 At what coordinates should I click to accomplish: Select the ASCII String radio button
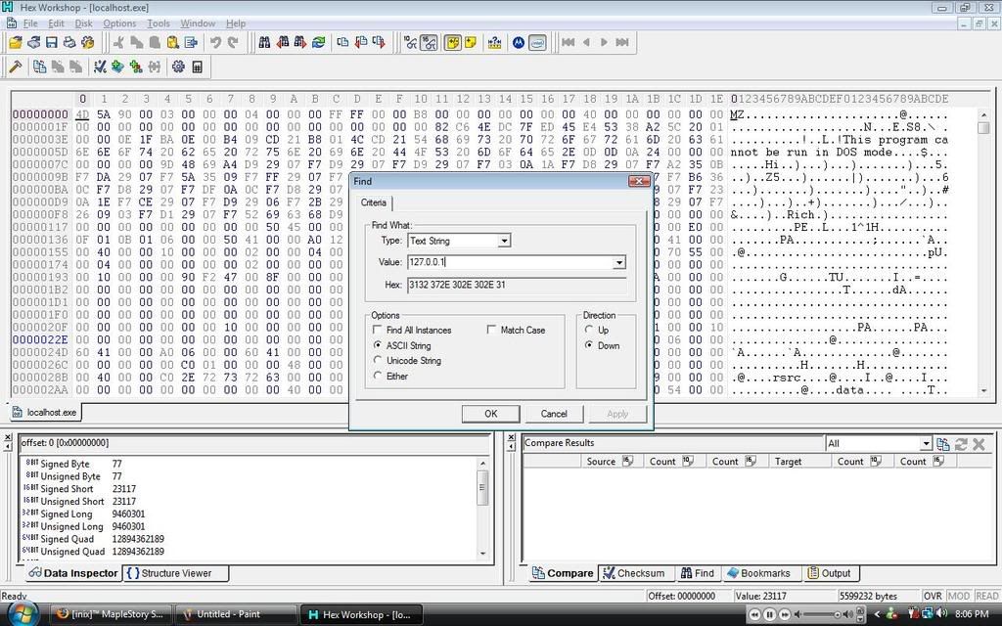[378, 345]
